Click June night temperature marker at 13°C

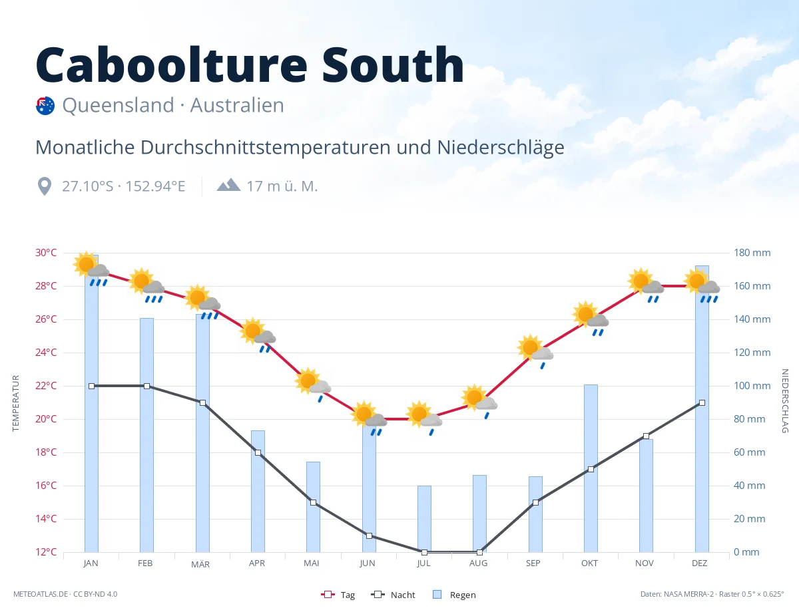click(x=369, y=535)
